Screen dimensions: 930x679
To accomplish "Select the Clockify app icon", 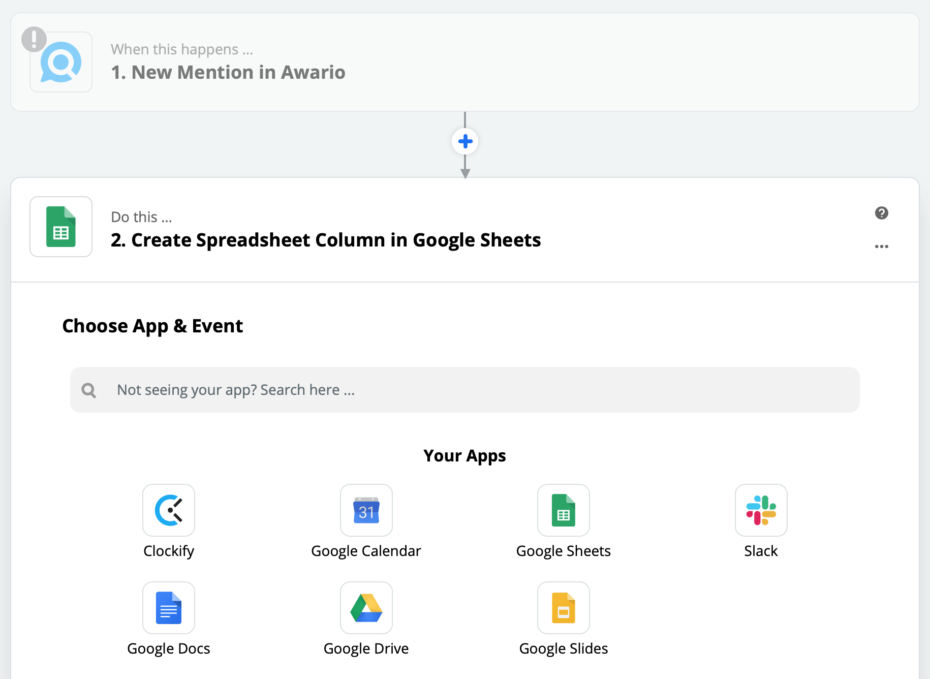I will coord(169,510).
